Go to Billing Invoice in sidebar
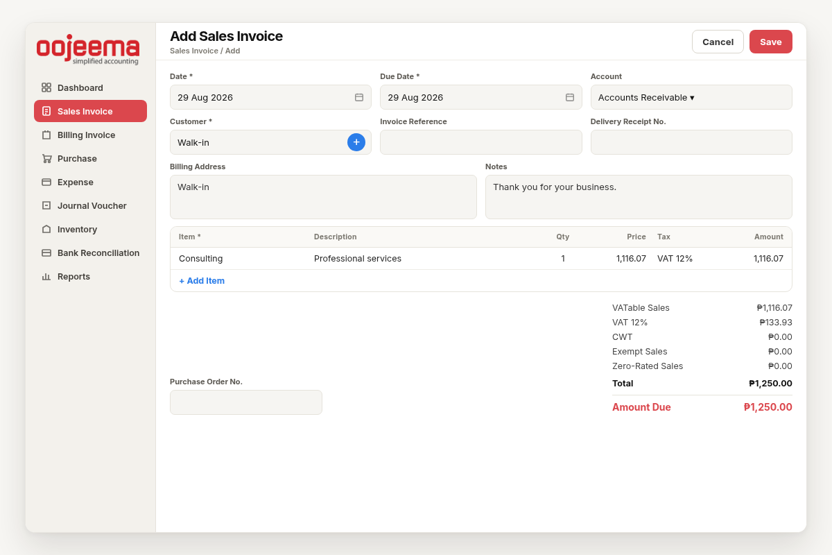 pos(90,135)
